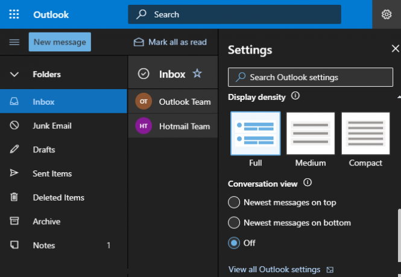Viewport: 401px width, 277px height.
Task: Click the Conversation view info icon
Action: tap(308, 183)
